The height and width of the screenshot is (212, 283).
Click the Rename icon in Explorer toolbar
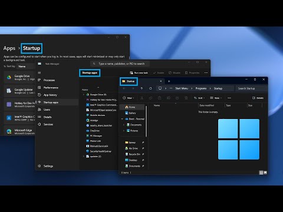[x=169, y=98]
